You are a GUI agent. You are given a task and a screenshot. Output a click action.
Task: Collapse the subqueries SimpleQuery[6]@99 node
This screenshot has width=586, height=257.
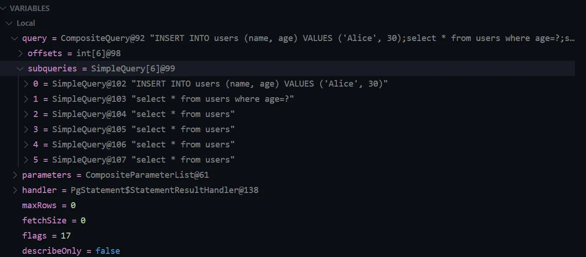point(20,69)
